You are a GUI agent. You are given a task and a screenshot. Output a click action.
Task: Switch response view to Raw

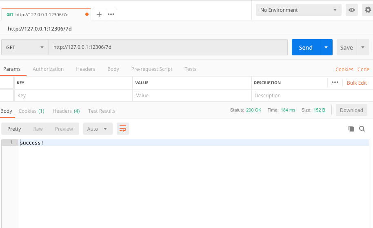tap(38, 129)
